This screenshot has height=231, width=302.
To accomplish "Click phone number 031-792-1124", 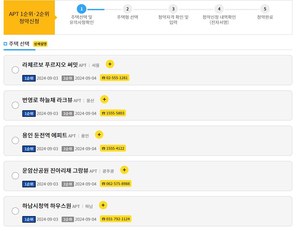I will point(115,219).
